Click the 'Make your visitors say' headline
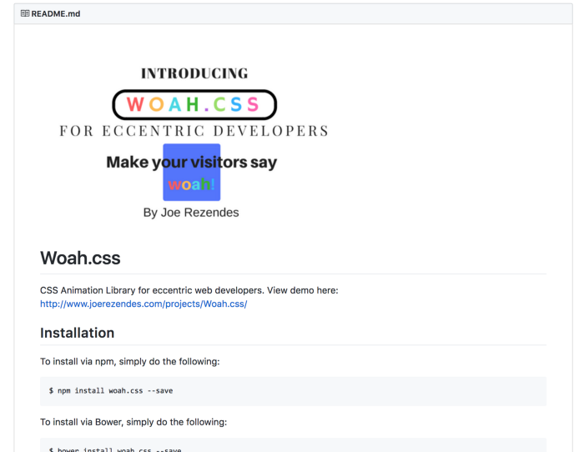The image size is (584, 452). (x=191, y=163)
